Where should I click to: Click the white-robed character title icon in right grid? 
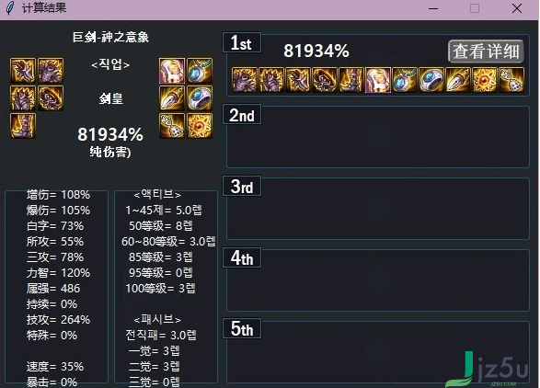(x=172, y=70)
